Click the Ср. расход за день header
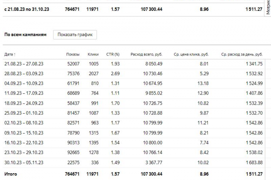 [242, 54]
